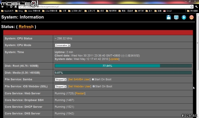Screen dimensions: 199x118
Task: Click the Update system date link
Action: click(x=114, y=59)
